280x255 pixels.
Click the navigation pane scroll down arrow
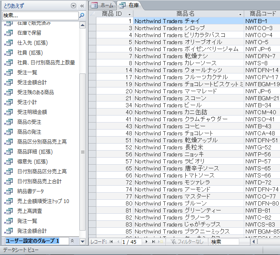[82, 241]
